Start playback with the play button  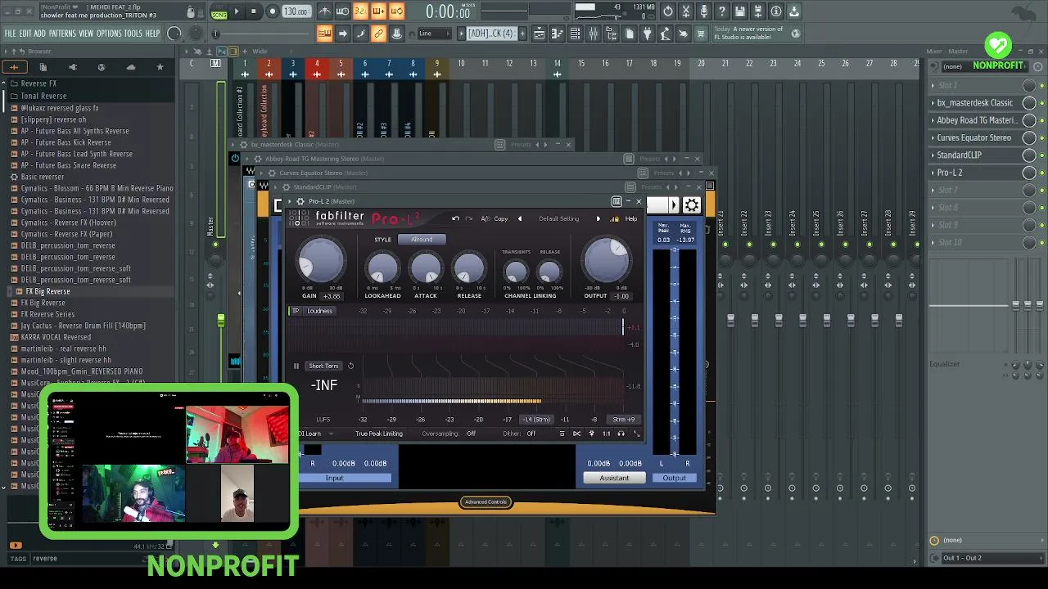237,11
